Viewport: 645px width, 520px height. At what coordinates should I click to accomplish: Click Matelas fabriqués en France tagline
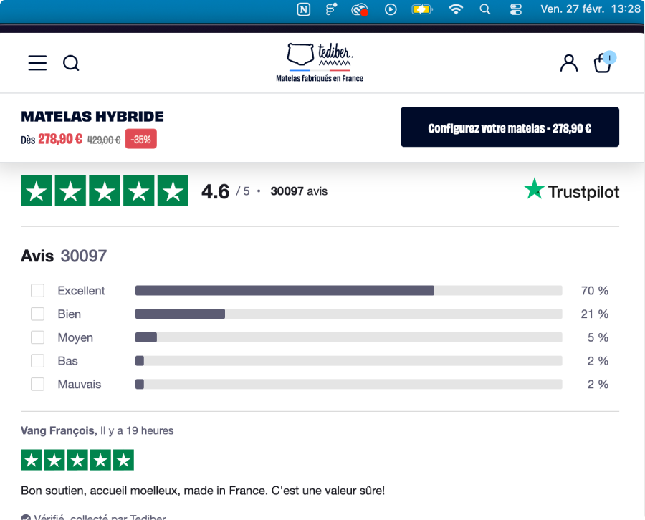(x=320, y=78)
